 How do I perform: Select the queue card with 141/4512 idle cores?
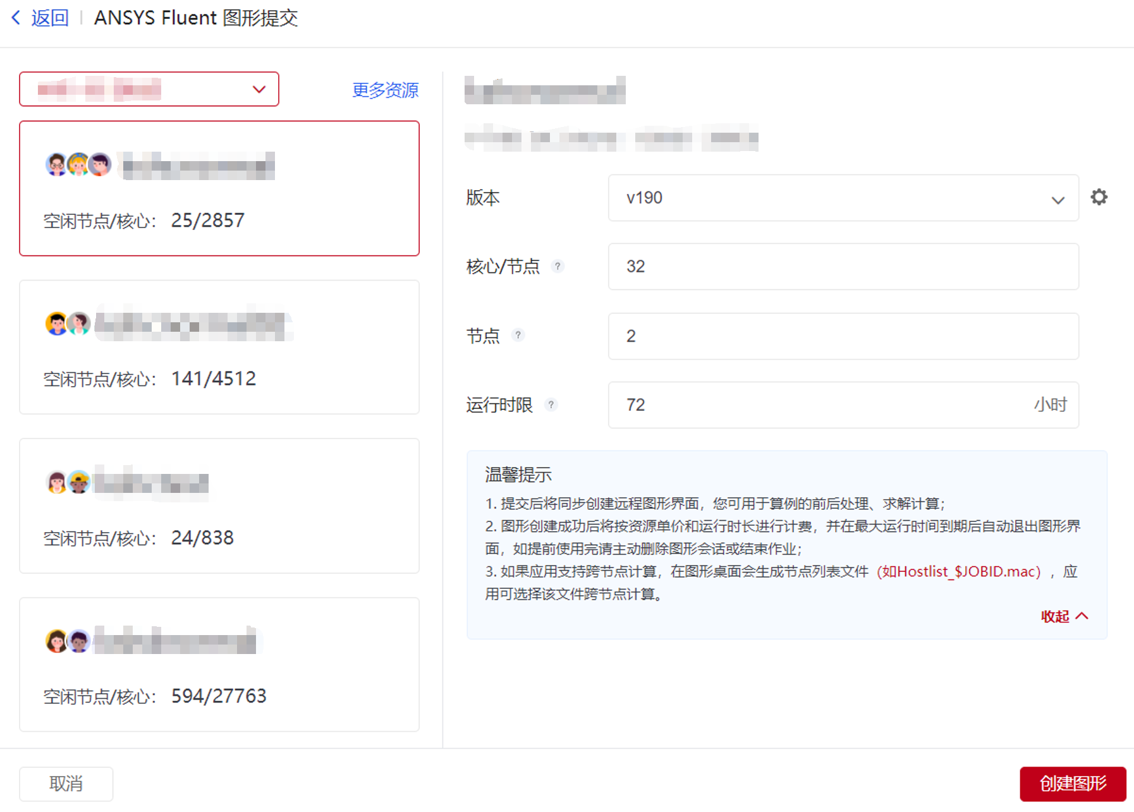219,347
